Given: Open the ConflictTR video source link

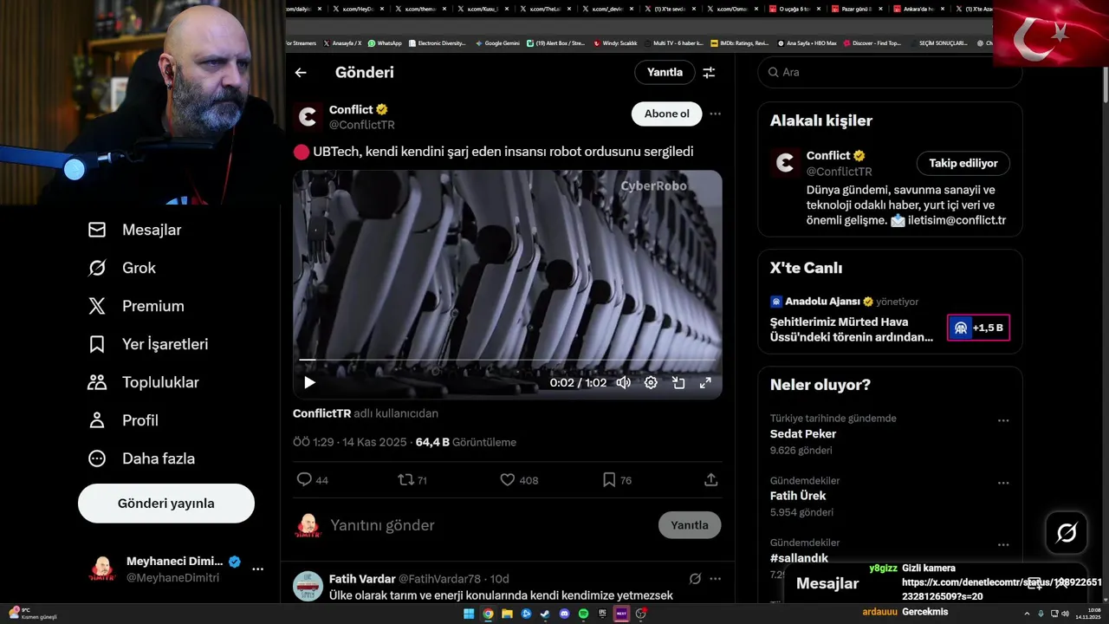Looking at the screenshot, I should [x=321, y=413].
